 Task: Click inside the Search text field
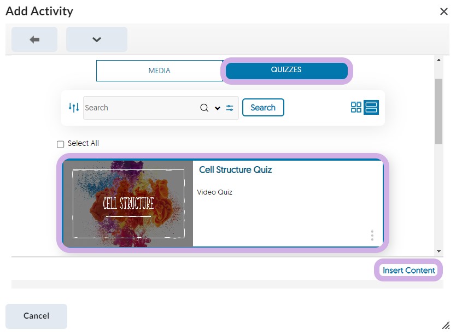pyautogui.click(x=140, y=108)
